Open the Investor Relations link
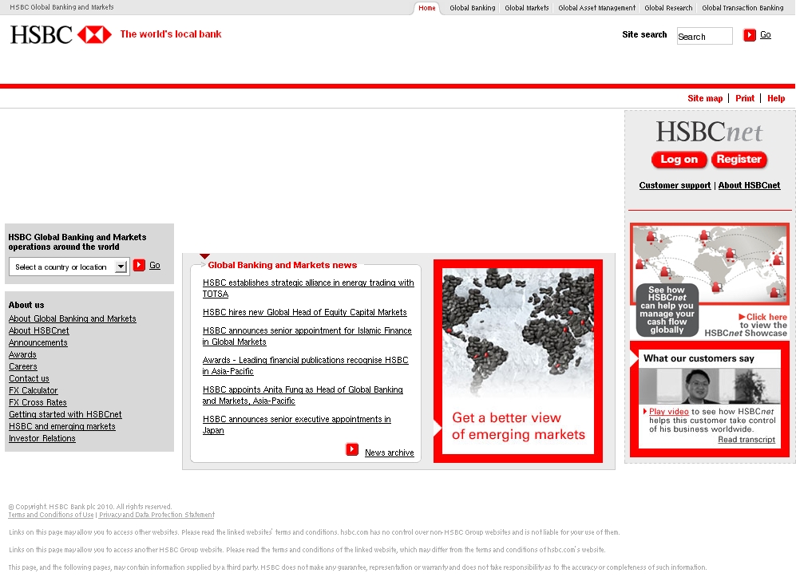The image size is (796, 581). 42,438
